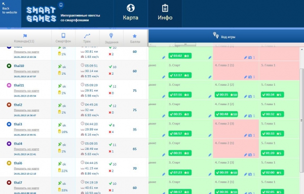Click thai2 score value 75
The image size is (304, 194).
tap(135, 110)
